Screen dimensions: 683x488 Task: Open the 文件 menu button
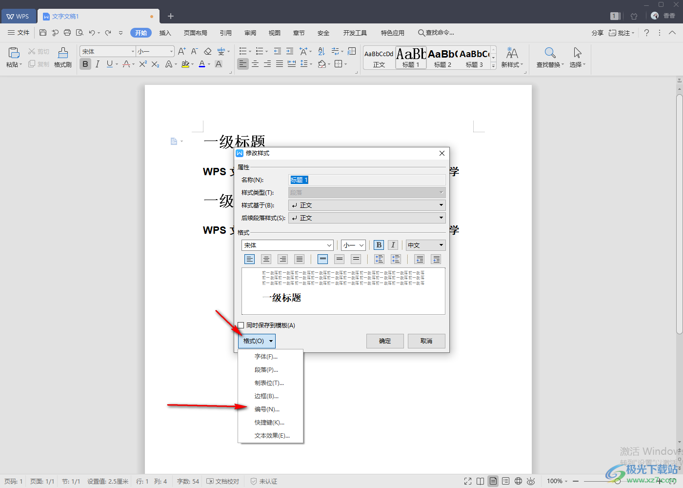[19, 33]
